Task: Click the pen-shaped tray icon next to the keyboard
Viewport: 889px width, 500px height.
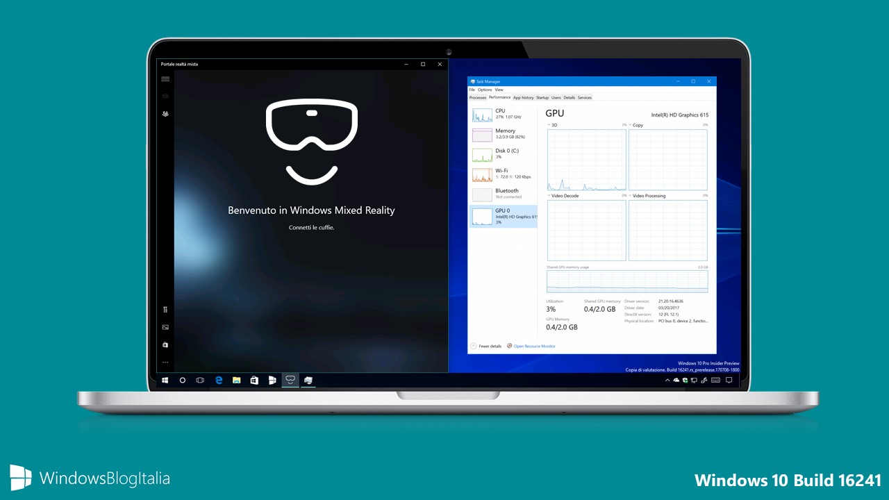Action: pos(704,381)
